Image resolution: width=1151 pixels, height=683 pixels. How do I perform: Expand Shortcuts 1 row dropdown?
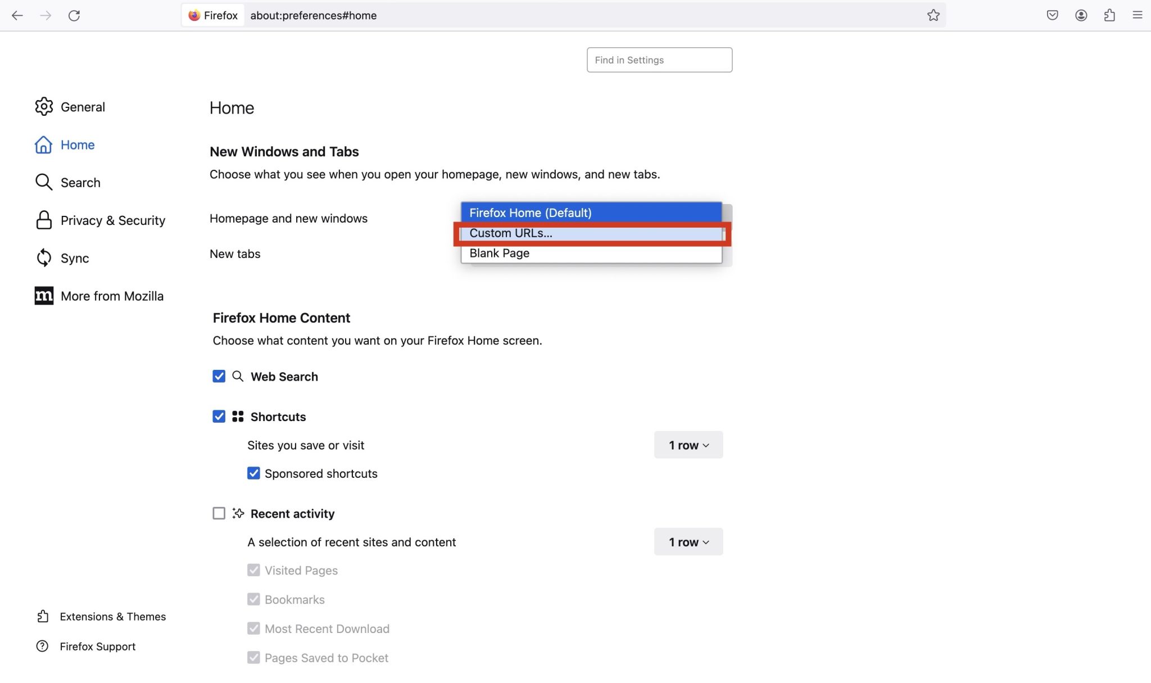688,445
